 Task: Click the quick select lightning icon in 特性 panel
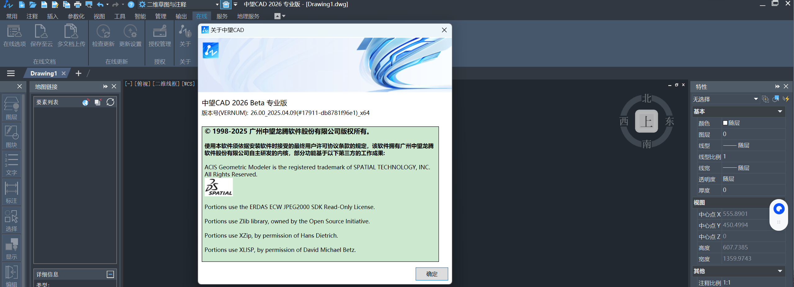(x=786, y=99)
